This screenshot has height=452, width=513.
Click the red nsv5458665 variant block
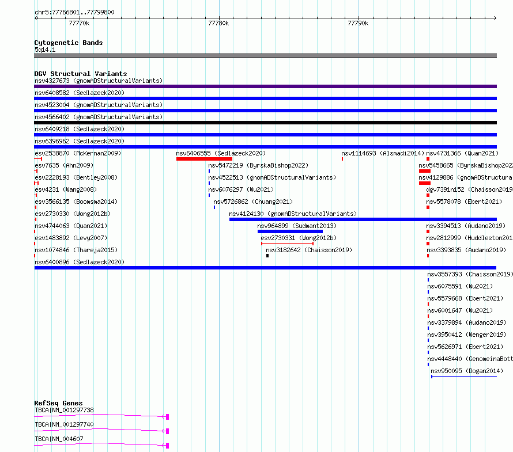pos(425,171)
